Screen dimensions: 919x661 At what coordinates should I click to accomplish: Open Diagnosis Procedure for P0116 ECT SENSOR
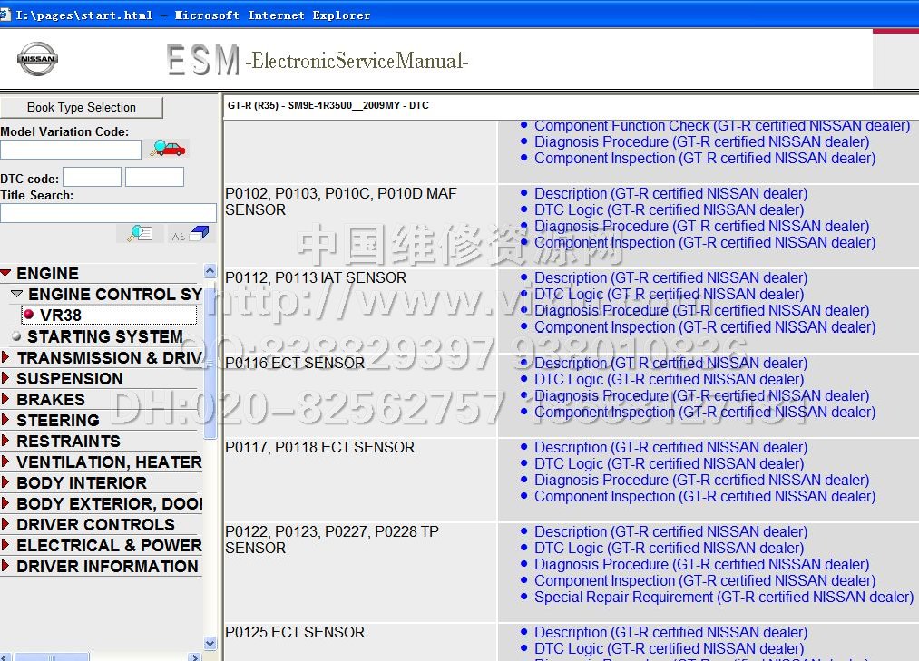(x=701, y=395)
